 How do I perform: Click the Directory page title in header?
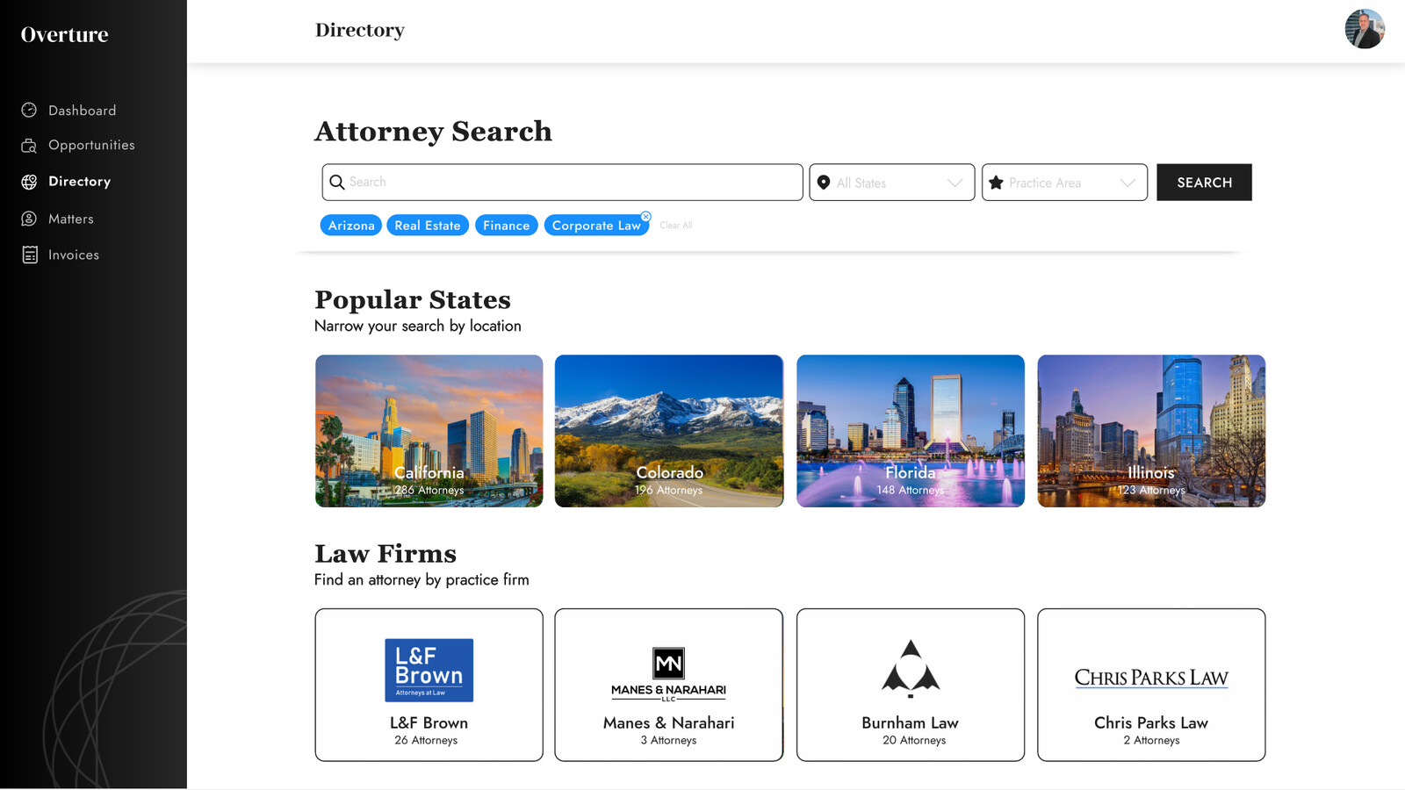[x=360, y=30]
